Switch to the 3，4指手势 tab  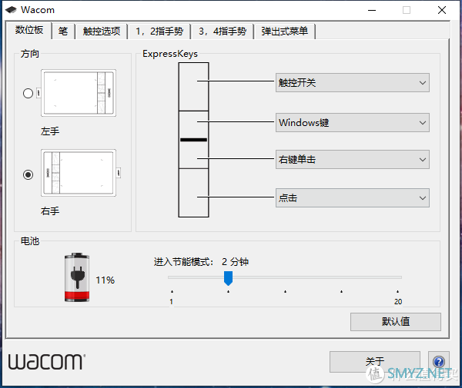[223, 32]
